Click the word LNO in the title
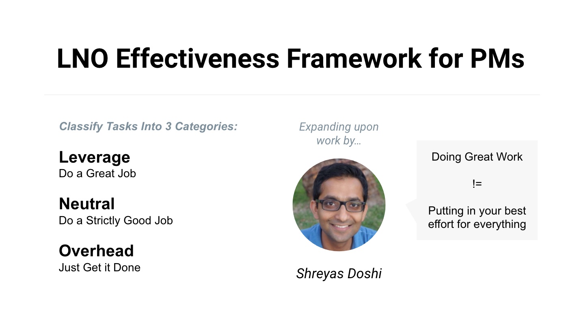The width and height of the screenshot is (579, 322). [83, 58]
